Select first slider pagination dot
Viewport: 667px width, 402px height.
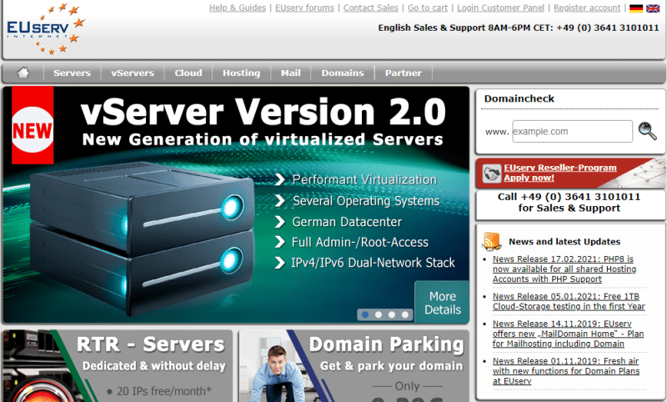(365, 314)
